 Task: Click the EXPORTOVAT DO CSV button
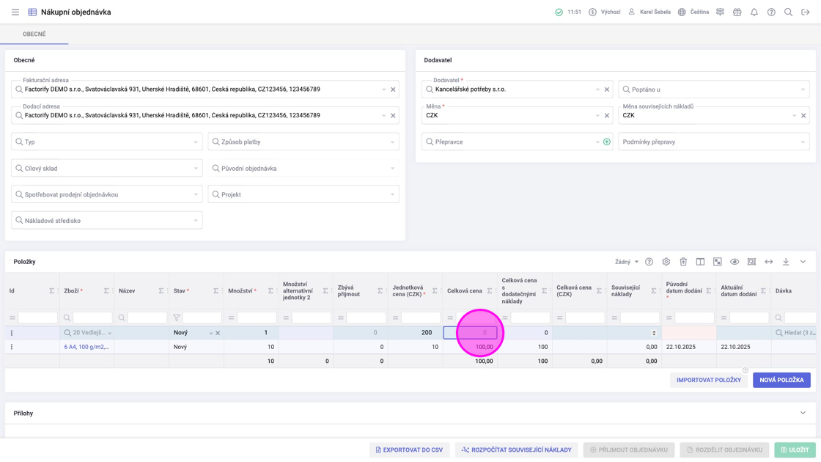click(409, 450)
